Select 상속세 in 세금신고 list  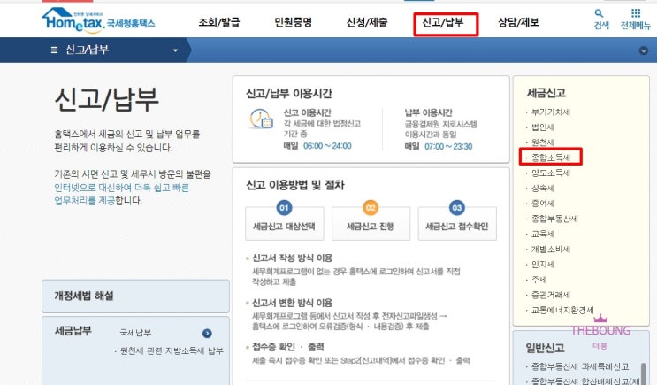pyautogui.click(x=543, y=189)
